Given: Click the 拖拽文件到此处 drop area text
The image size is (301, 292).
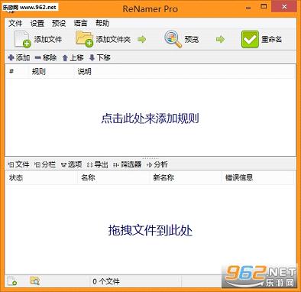Looking at the screenshot, I should [x=150, y=230].
